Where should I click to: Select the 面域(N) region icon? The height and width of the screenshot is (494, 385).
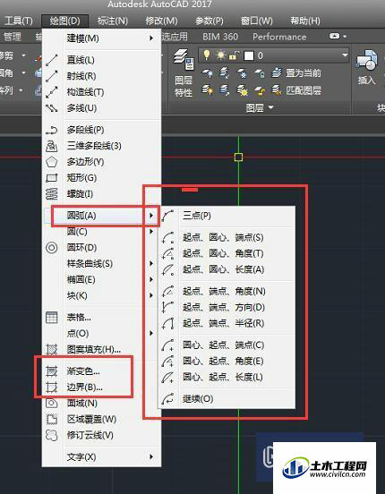pyautogui.click(x=51, y=404)
